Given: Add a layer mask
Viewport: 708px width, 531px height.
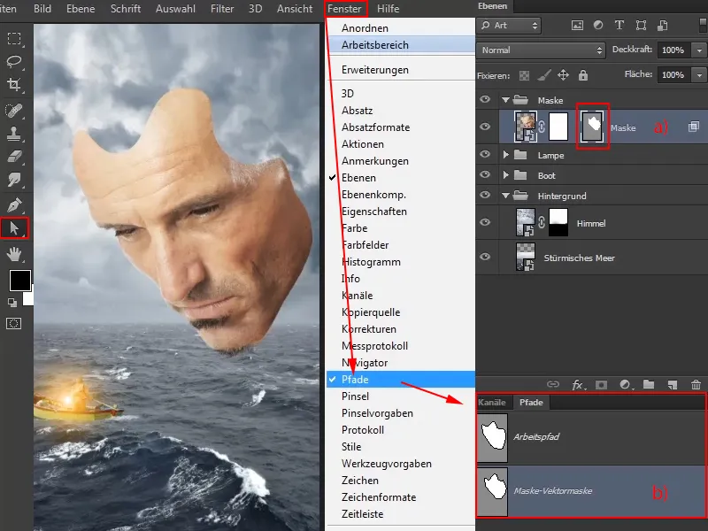Looking at the screenshot, I should [601, 385].
